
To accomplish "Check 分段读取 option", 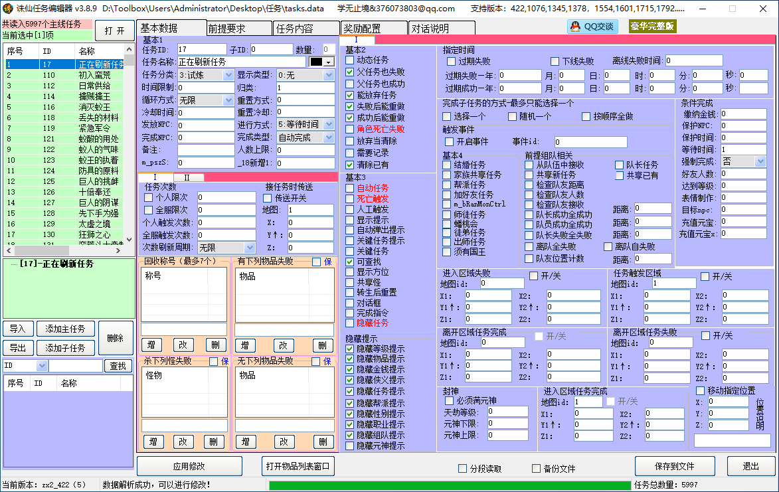I will point(462,469).
